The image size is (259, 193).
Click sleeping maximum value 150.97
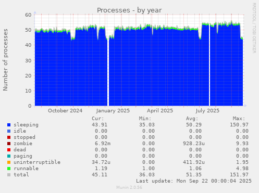[239, 125]
